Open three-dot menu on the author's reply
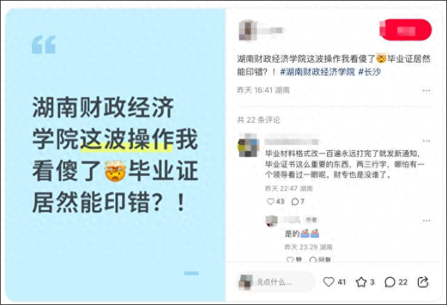Screen dimensions: 447x305 (426, 221)
